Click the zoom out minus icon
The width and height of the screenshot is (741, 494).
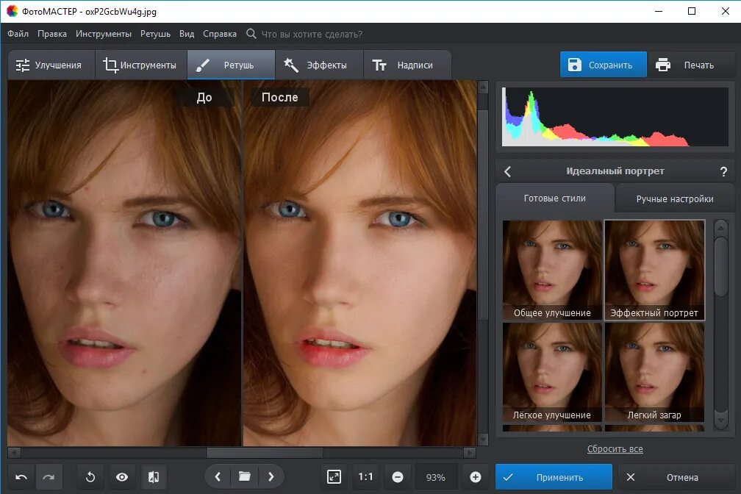pos(398,477)
